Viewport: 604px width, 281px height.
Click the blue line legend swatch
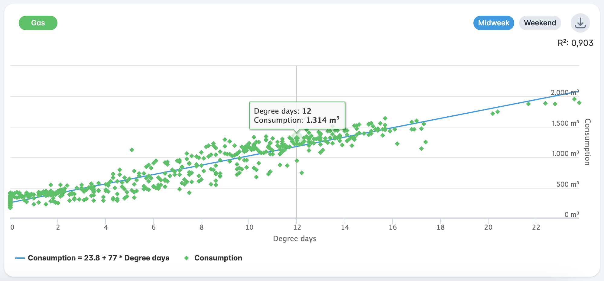click(x=20, y=258)
